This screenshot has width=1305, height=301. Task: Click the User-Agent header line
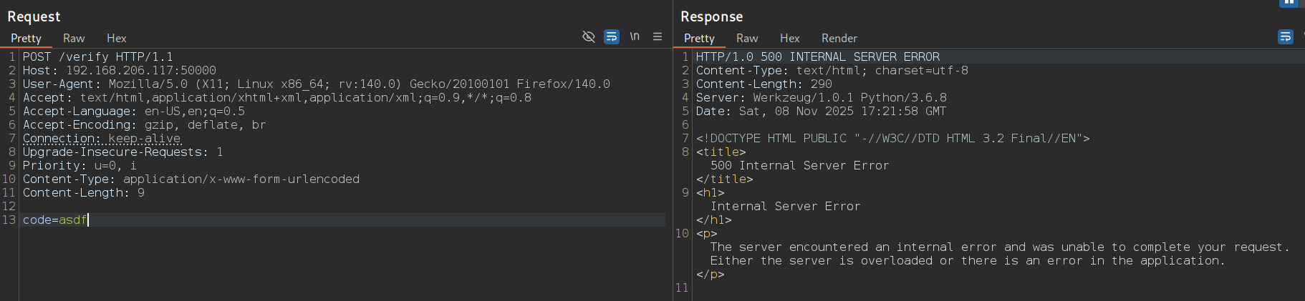[315, 84]
